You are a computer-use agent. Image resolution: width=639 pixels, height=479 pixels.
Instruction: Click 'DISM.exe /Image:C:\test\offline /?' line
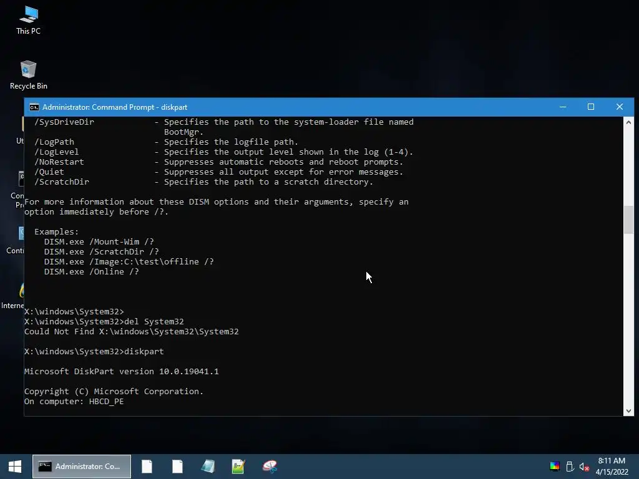(129, 261)
